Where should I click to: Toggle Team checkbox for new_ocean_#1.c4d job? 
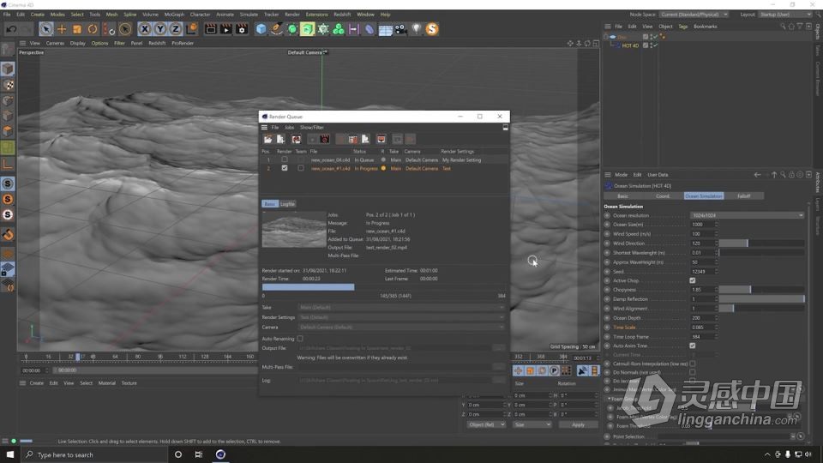coord(301,168)
